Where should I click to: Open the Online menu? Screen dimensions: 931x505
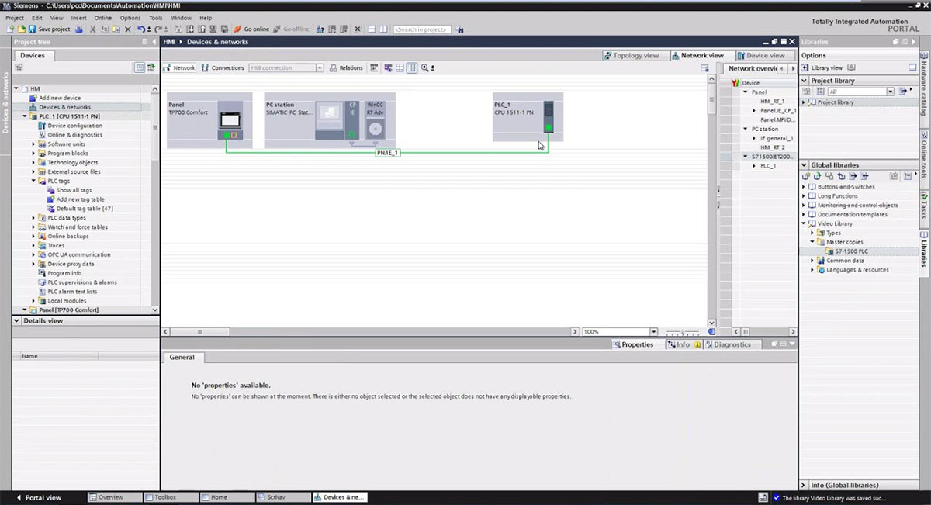103,17
